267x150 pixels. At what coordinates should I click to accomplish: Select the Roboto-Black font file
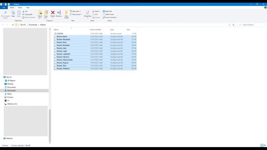[x=95, y=37]
